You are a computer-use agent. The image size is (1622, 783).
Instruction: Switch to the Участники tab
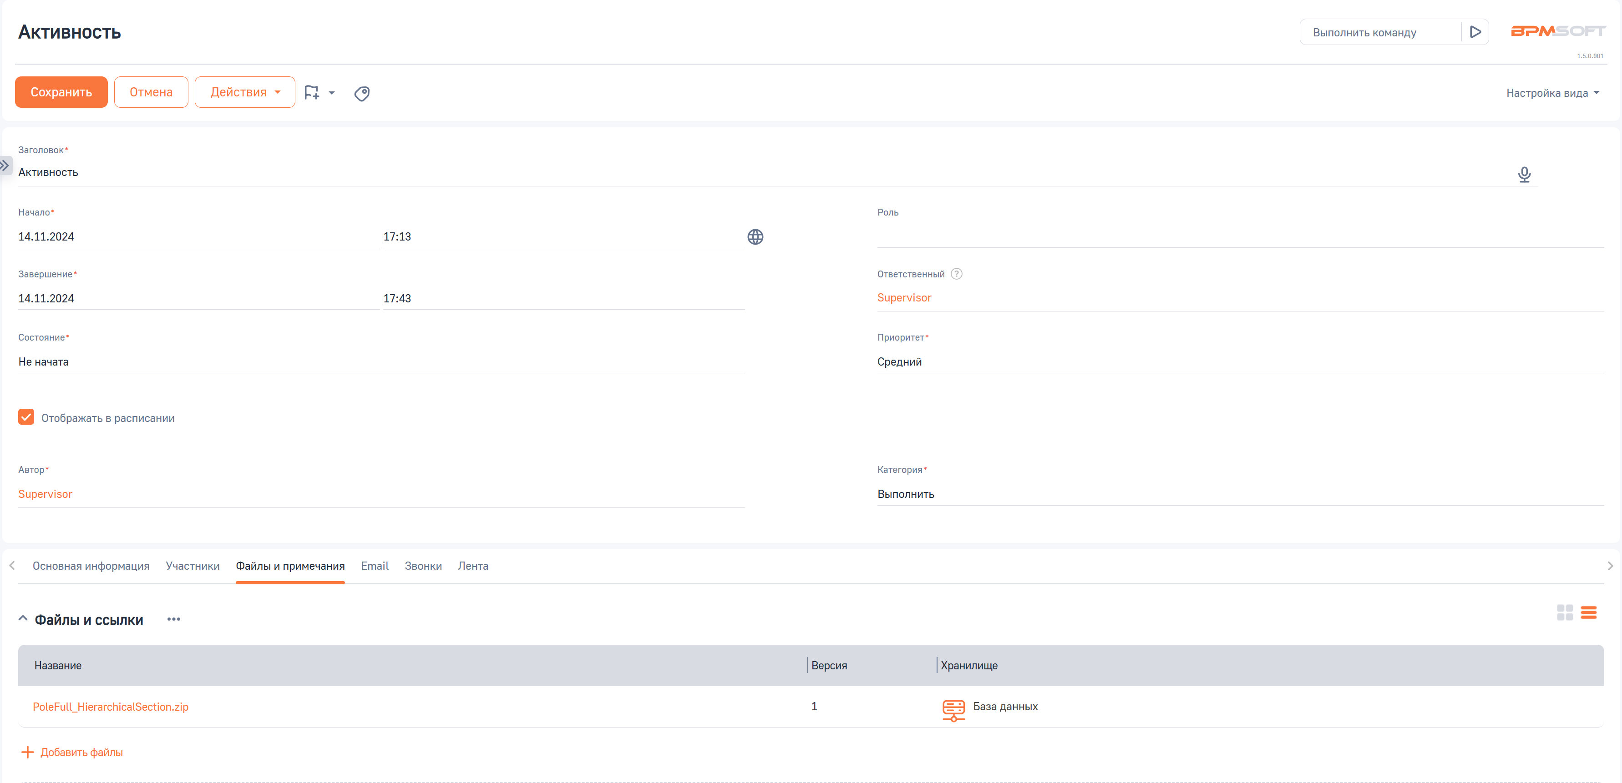193,566
